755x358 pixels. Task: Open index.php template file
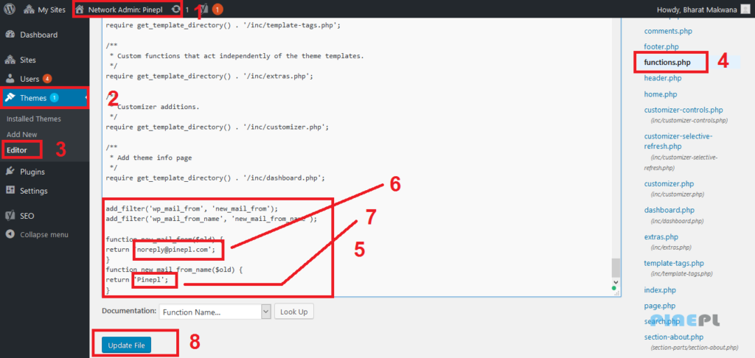point(660,290)
